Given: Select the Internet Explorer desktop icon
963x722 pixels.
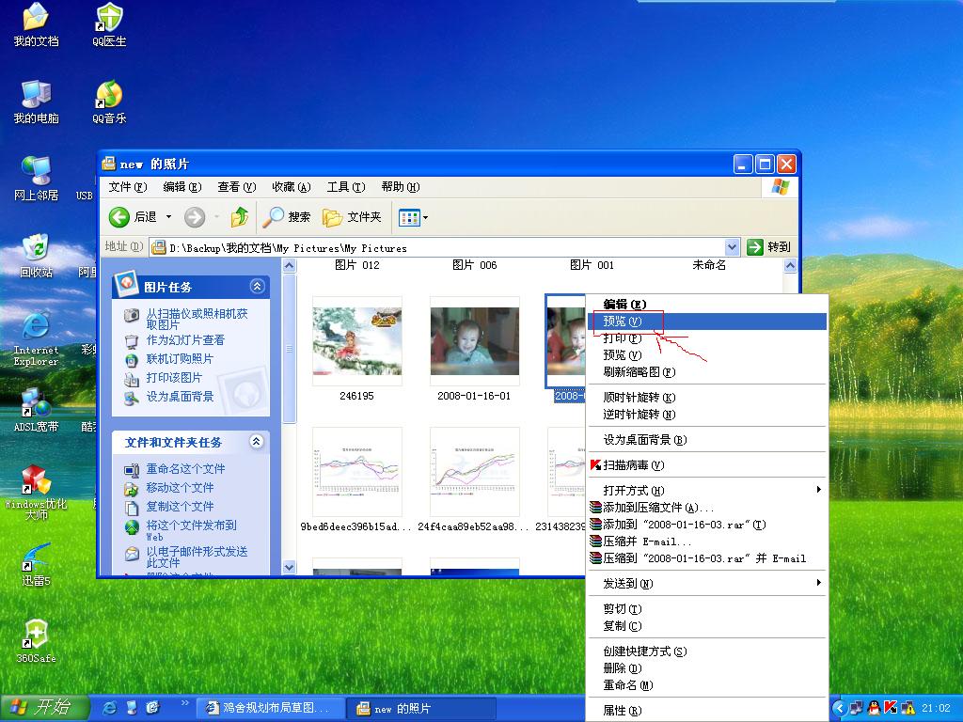Looking at the screenshot, I should (x=37, y=338).
